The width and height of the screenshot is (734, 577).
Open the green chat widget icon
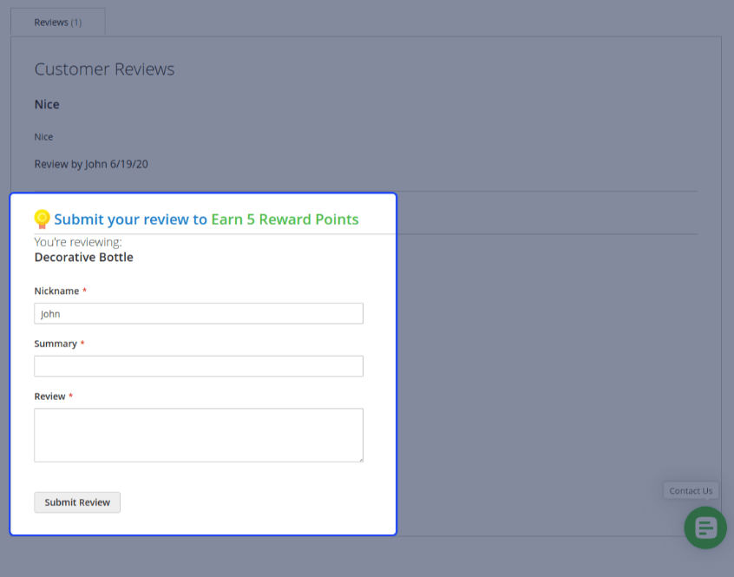point(705,528)
